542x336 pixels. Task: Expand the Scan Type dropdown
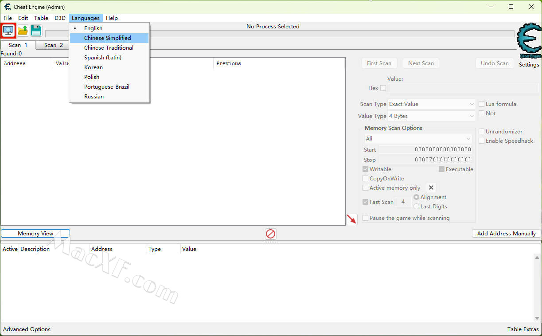[431, 104]
